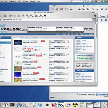The image size is (108, 108).
Task: Expand dropdown on top panel search box
Action: (x=84, y=1)
